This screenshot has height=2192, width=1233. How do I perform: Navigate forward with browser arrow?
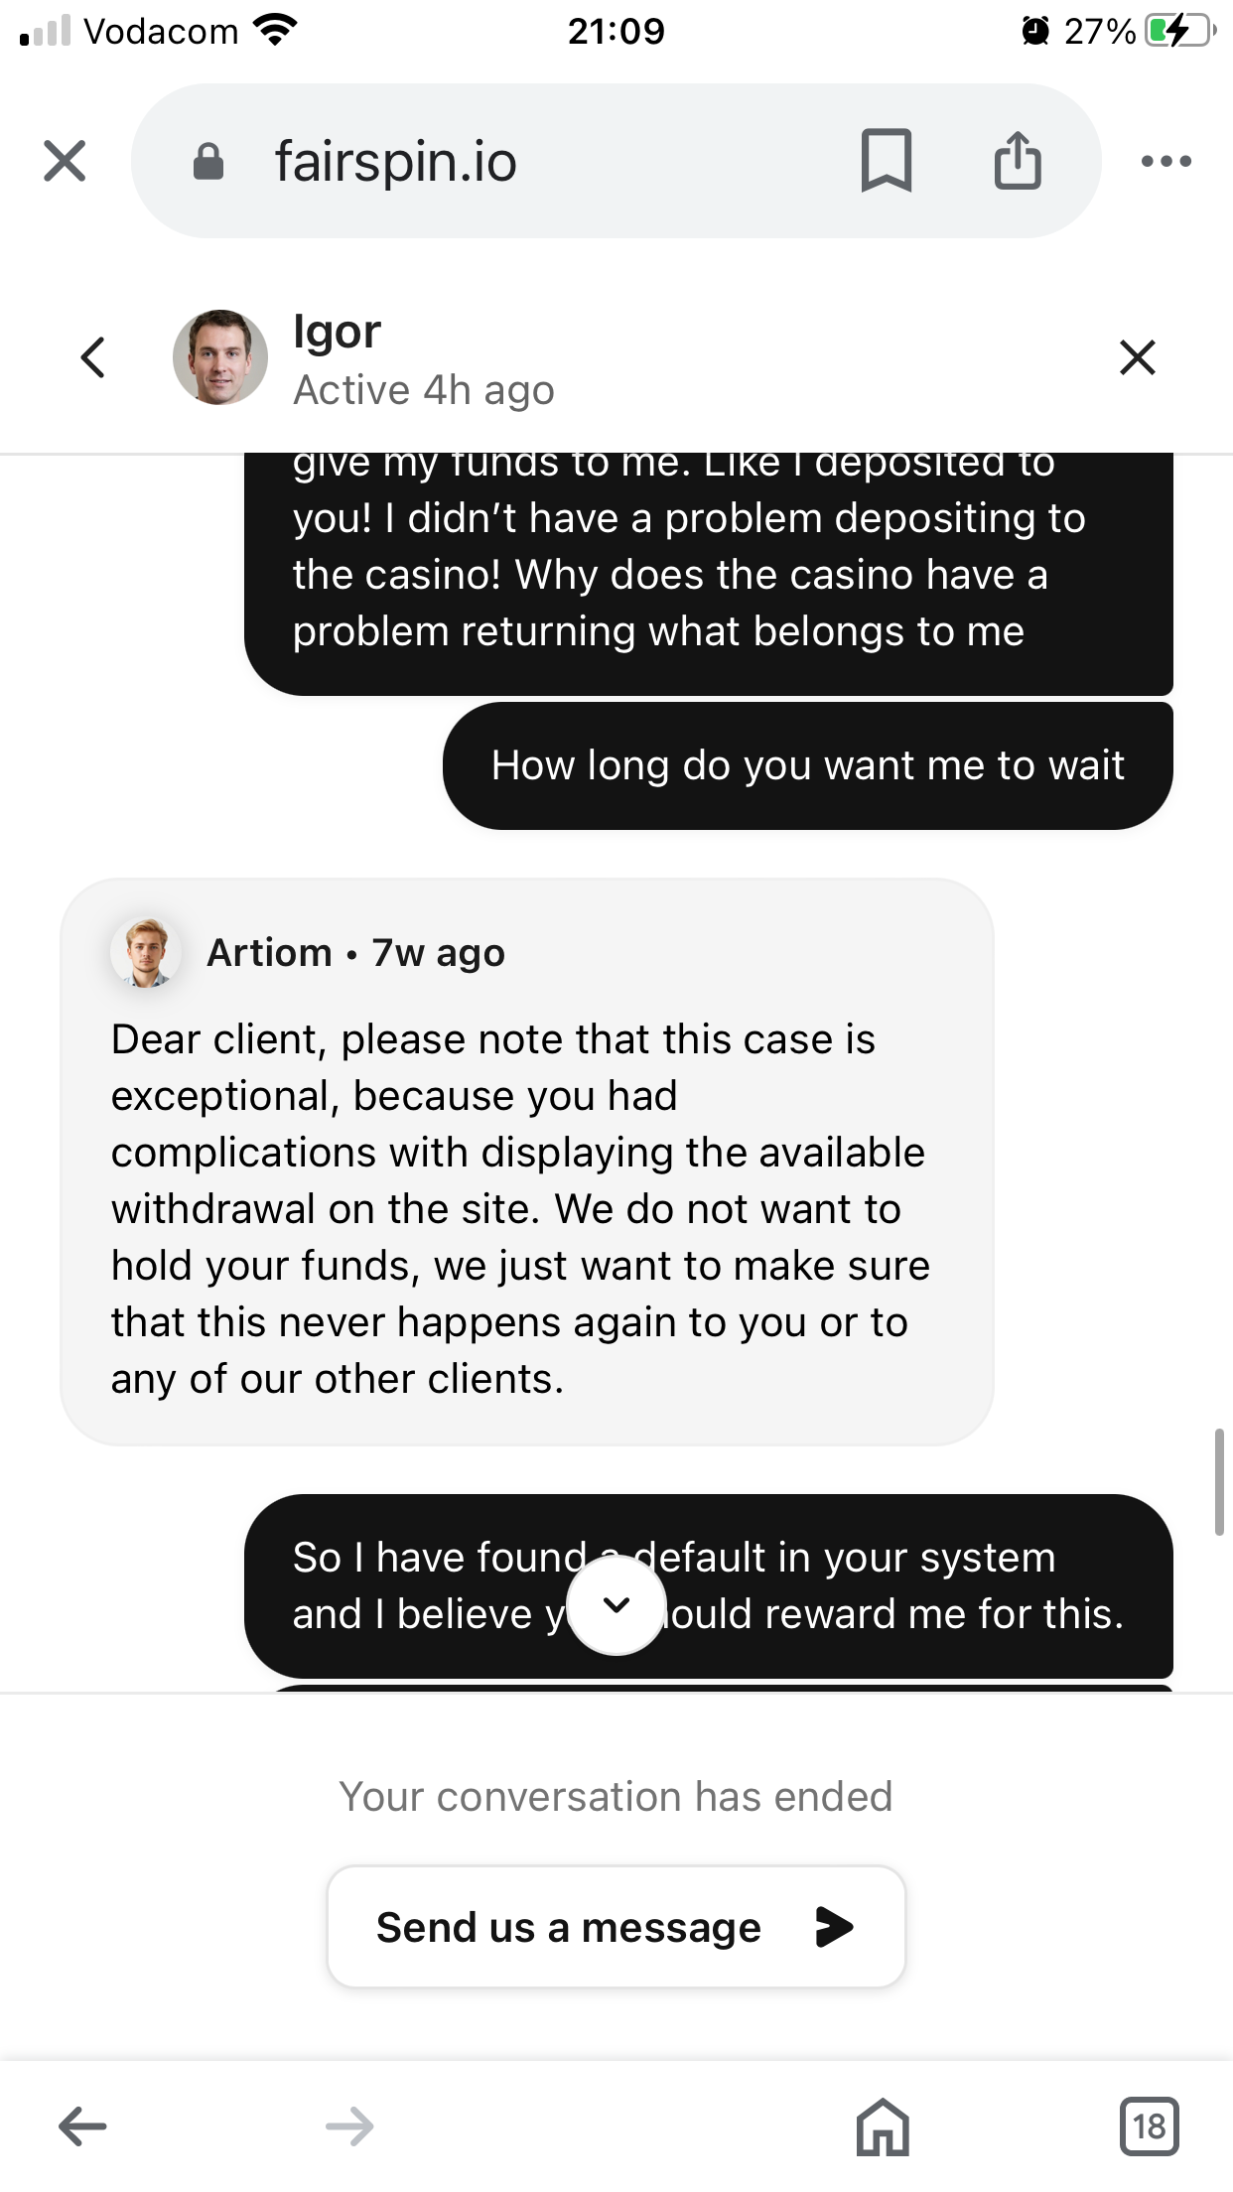pos(349,2126)
